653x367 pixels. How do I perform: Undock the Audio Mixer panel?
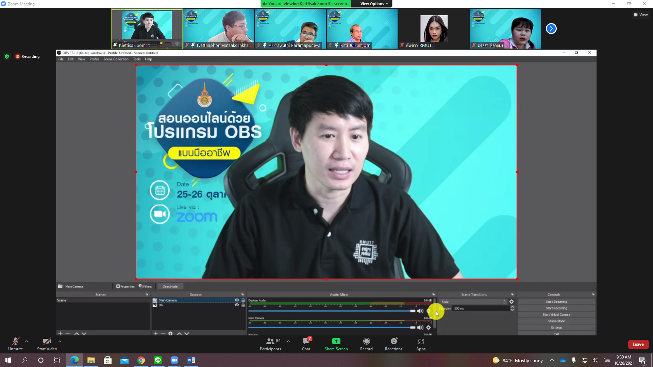(x=433, y=295)
